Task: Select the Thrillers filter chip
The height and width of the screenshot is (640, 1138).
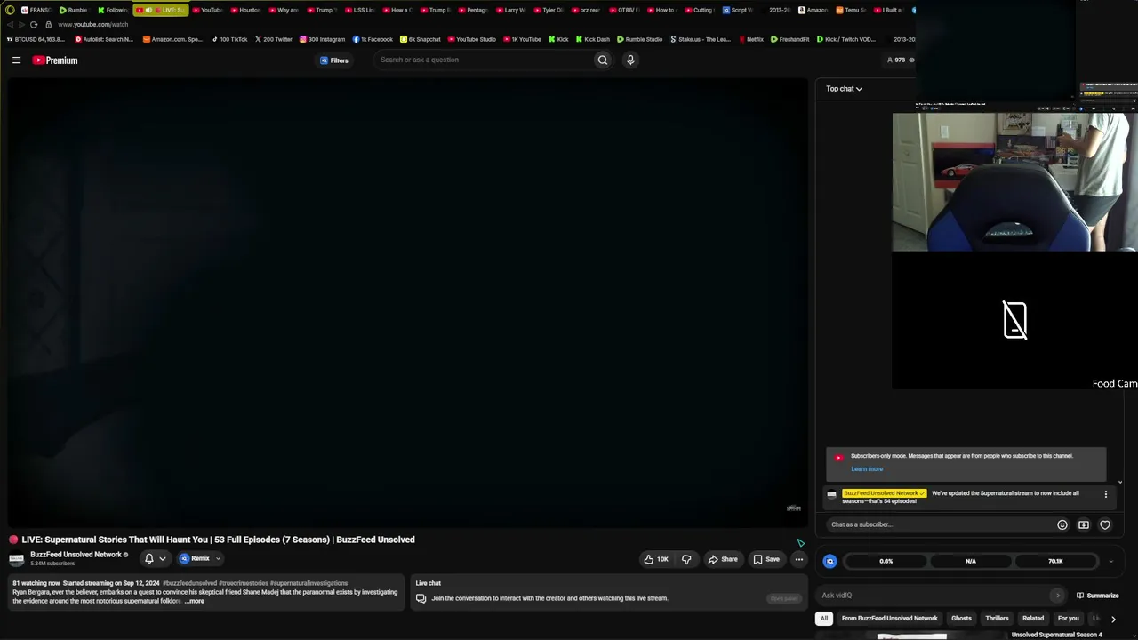Action: (997, 619)
